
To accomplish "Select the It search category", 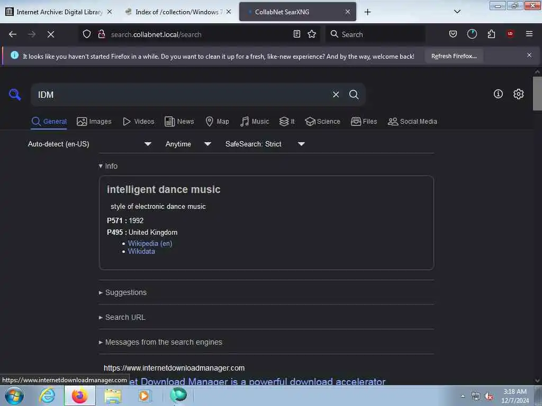I will click(287, 122).
